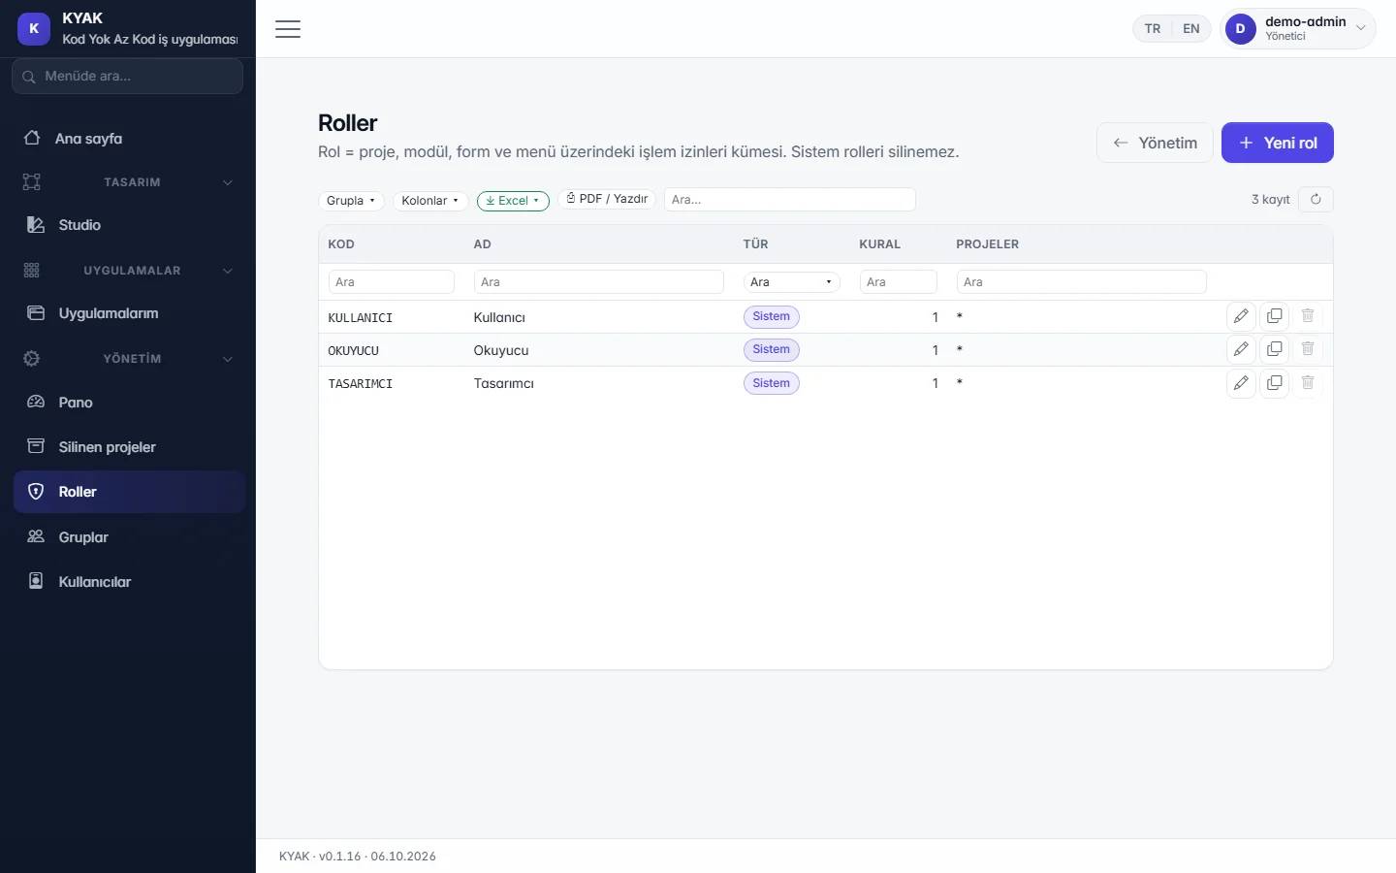1396x873 pixels.
Task: Switch language to EN
Action: pos(1191,29)
